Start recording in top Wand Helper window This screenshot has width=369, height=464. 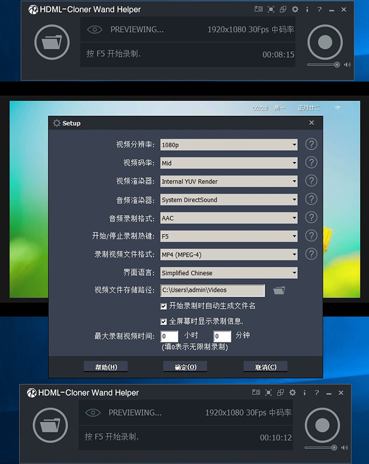coord(325,42)
